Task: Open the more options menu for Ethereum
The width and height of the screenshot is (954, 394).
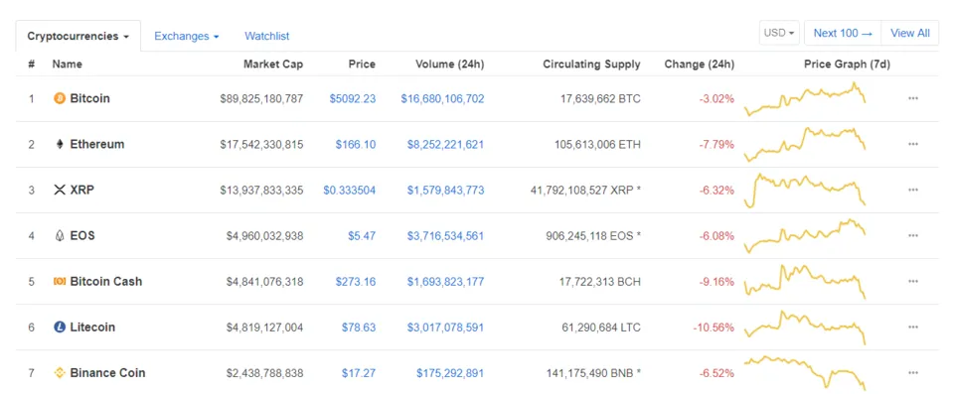Action: tap(912, 144)
